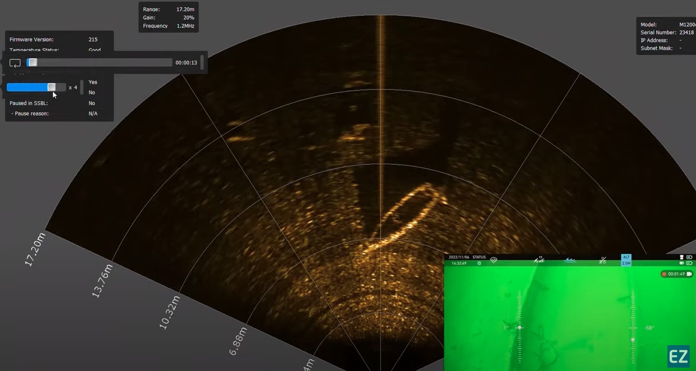This screenshot has width=696, height=371.
Task: Click the Frequency 1.2MHz value
Action: pos(185,26)
